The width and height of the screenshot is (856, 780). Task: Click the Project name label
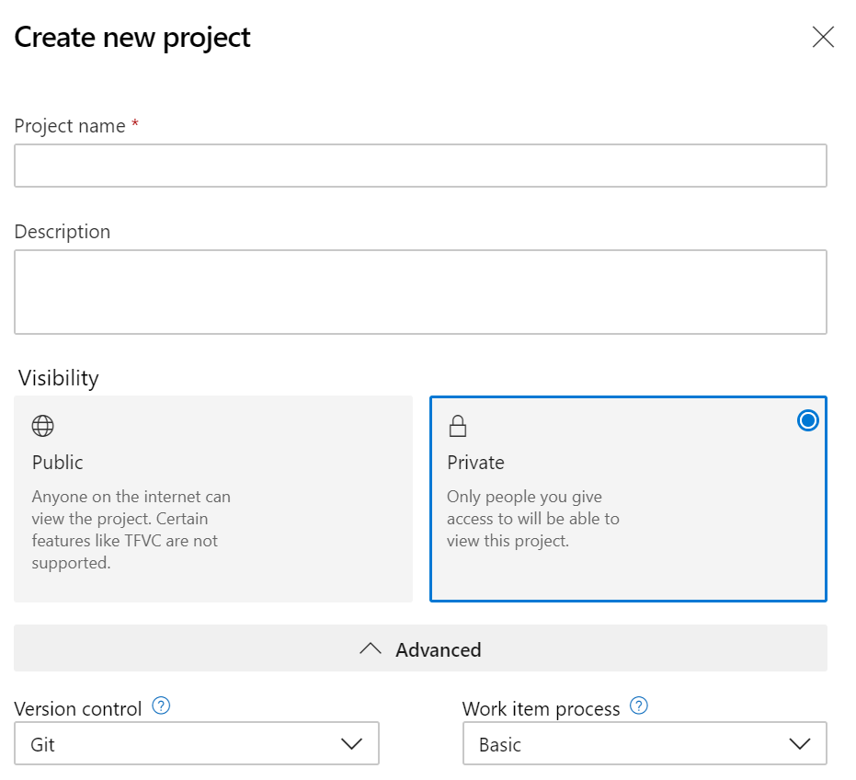point(70,126)
